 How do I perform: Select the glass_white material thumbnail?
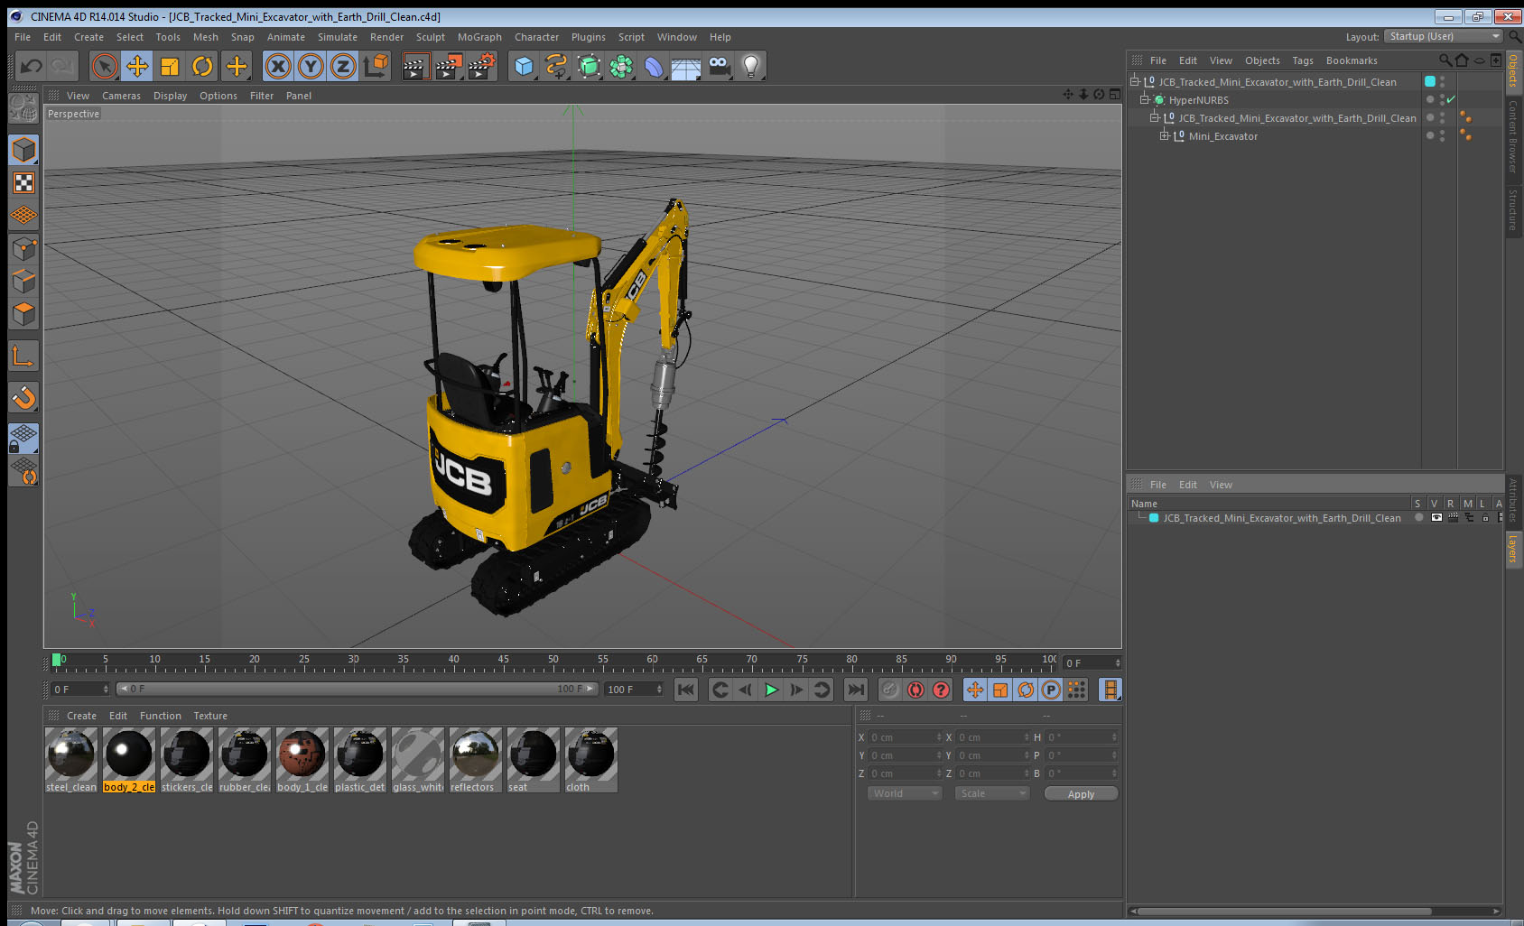tap(418, 760)
